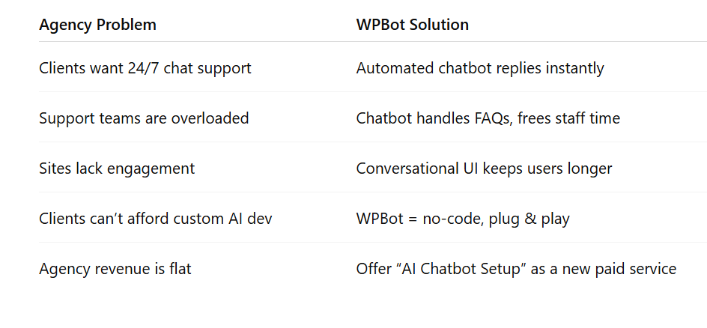Click the "WPBot = no-code, plug & play" cell

(x=463, y=219)
